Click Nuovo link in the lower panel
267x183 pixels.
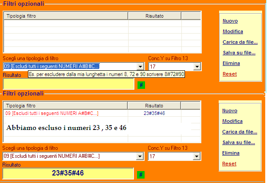click(x=230, y=111)
